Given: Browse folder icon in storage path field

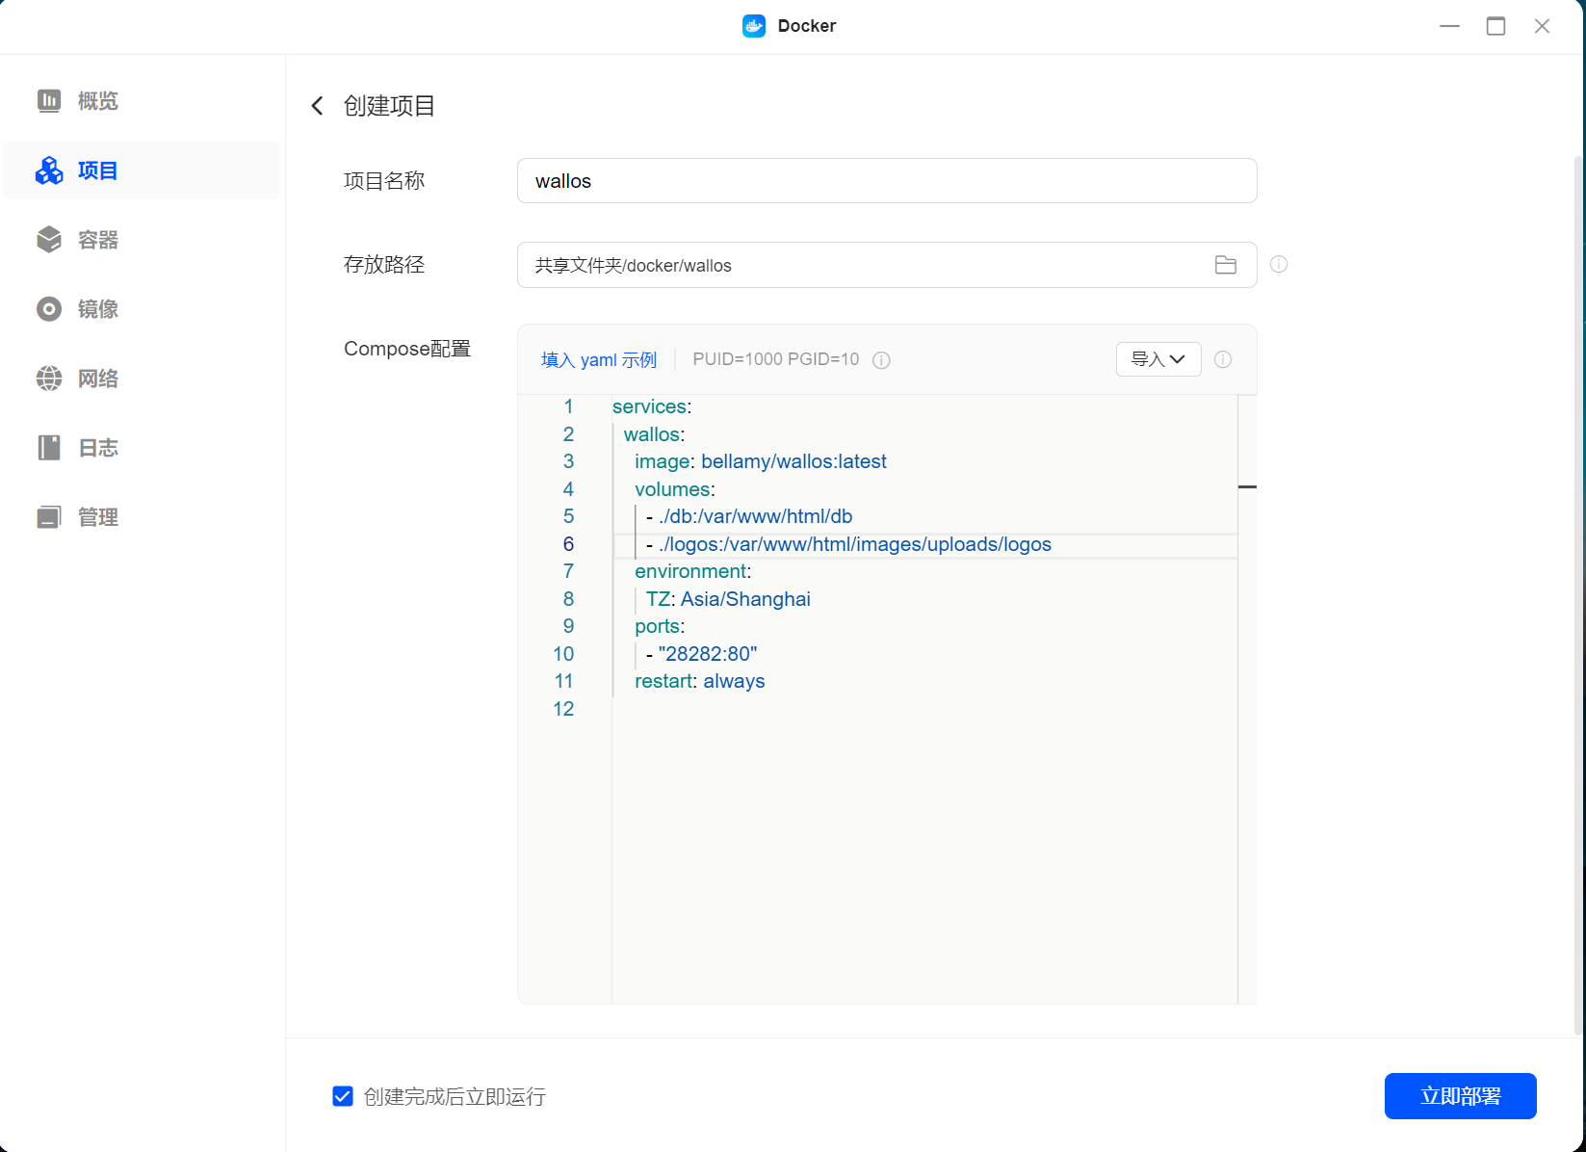Looking at the screenshot, I should (1225, 265).
